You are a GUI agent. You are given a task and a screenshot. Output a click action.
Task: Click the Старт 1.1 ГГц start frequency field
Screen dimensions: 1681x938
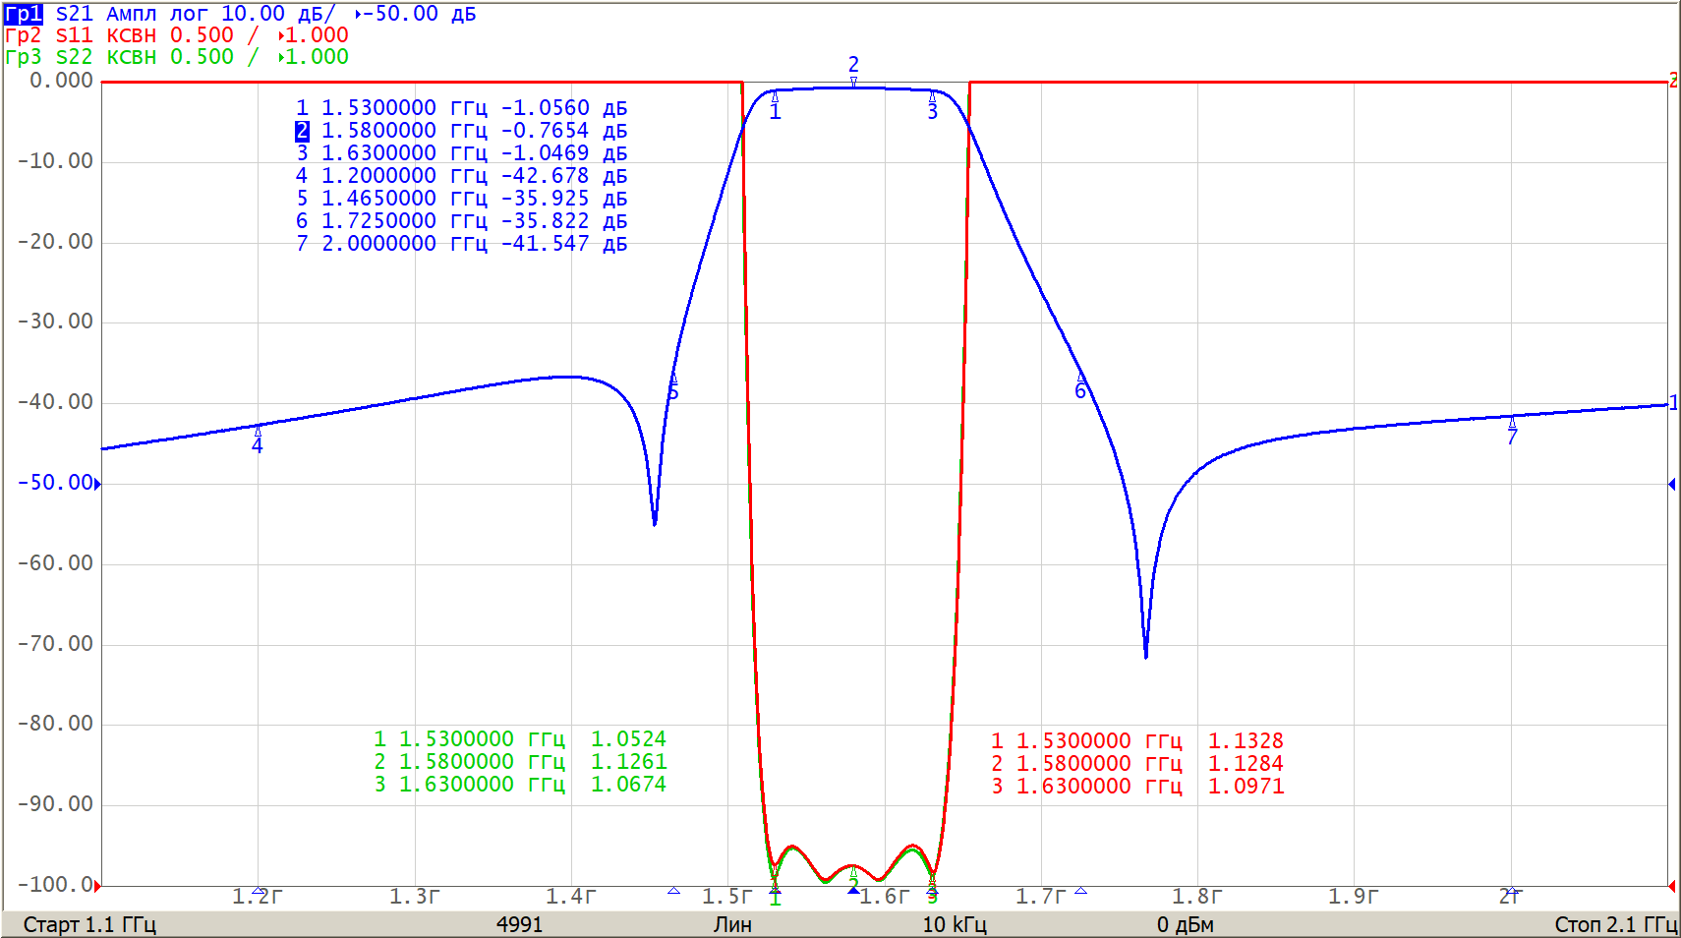click(89, 924)
